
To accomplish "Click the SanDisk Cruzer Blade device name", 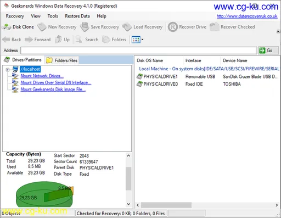I will [x=250, y=76].
